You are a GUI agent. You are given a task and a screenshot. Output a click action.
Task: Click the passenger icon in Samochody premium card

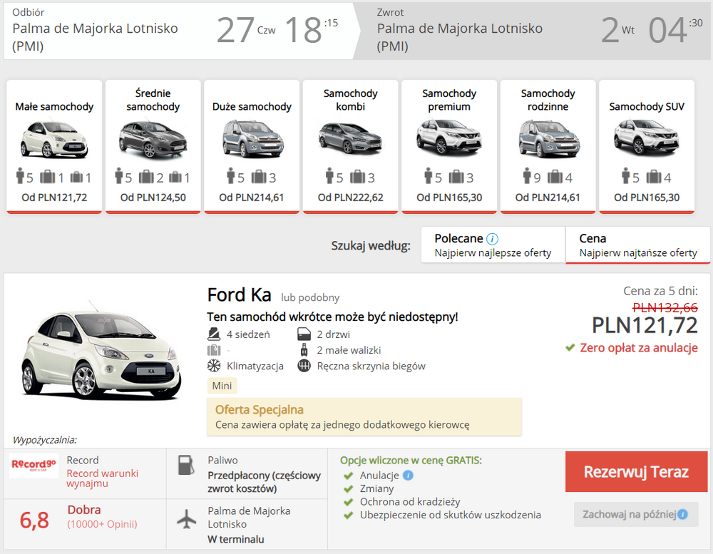tap(428, 175)
